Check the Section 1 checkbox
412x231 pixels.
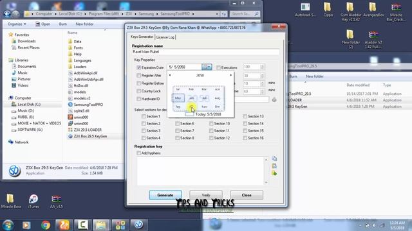pyautogui.click(x=144, y=116)
